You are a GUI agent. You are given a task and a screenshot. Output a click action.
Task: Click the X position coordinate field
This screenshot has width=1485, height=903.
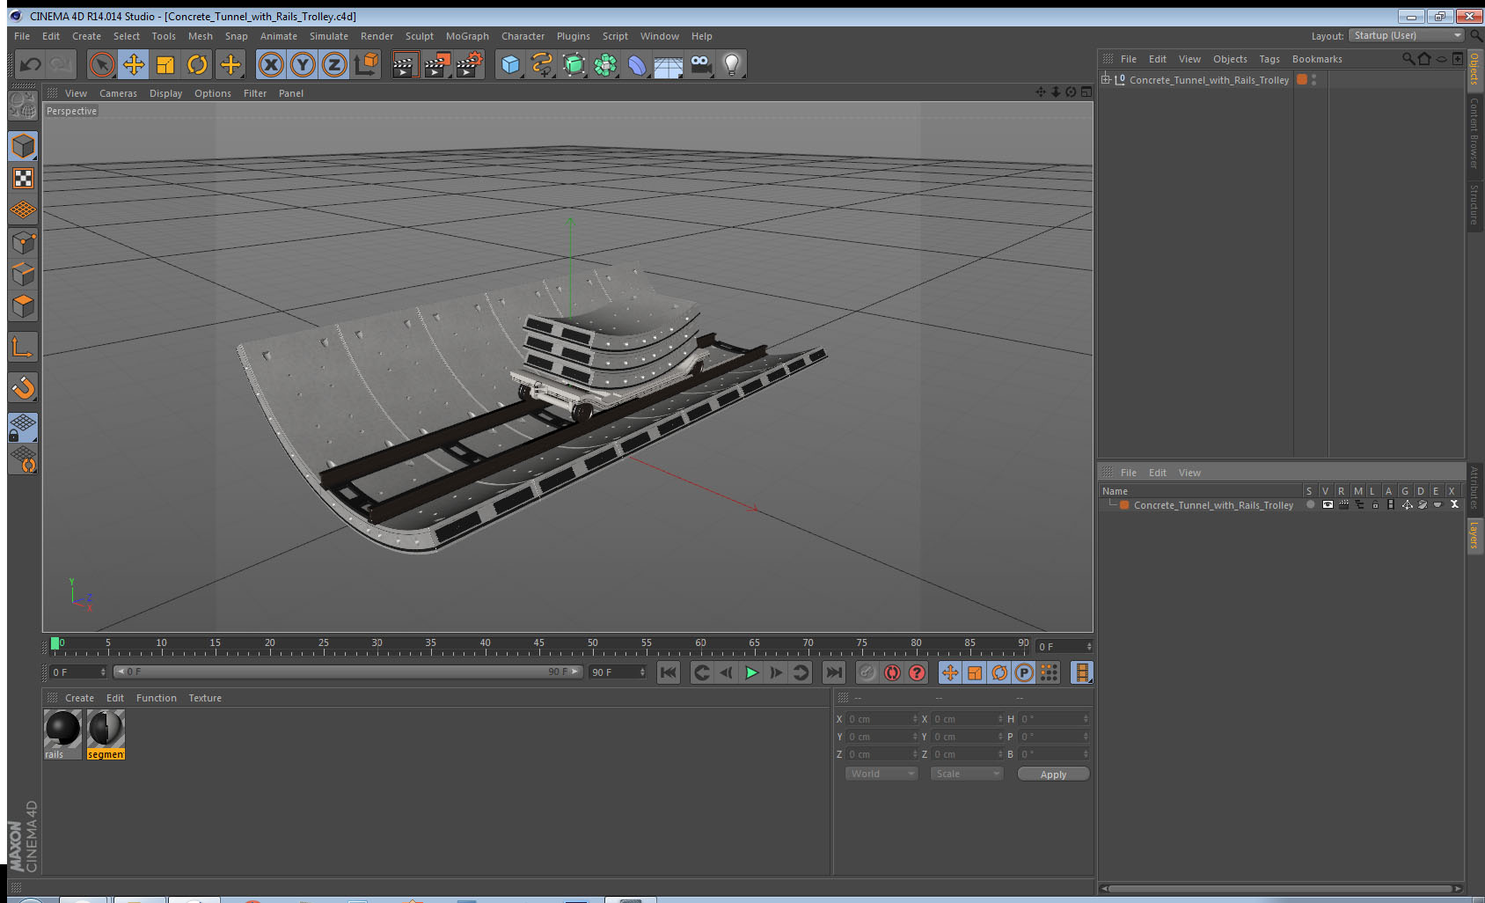[881, 719]
